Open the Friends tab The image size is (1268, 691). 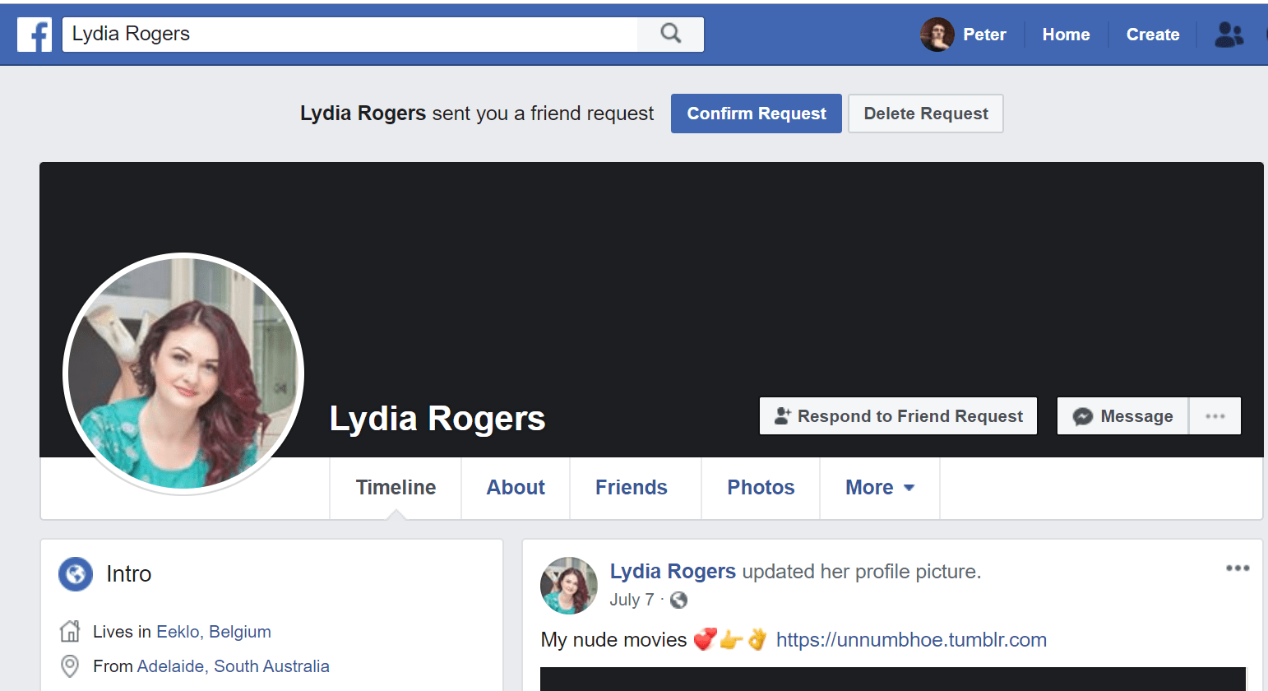click(x=631, y=488)
